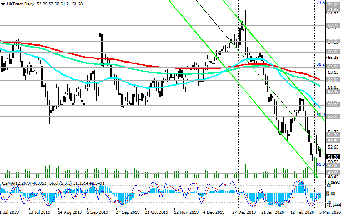Select the 67.50 price level marker
343x217 pixels.
click(x=334, y=41)
